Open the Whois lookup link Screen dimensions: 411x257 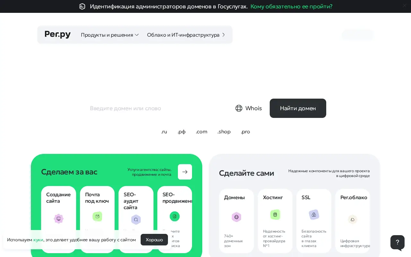point(249,108)
